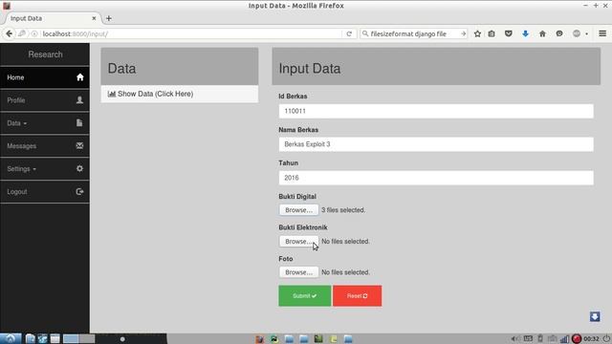Screen dimensions: 612x344
Task: Click the Messages envelope icon
Action: [79, 145]
